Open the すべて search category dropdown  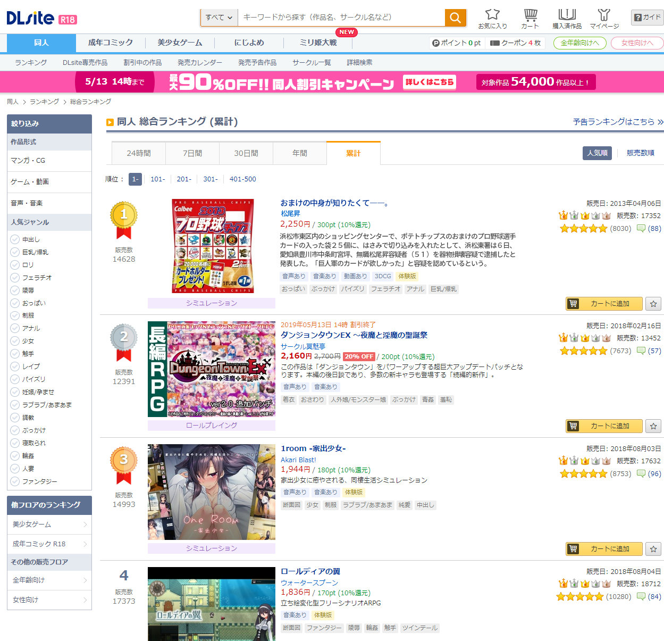219,18
